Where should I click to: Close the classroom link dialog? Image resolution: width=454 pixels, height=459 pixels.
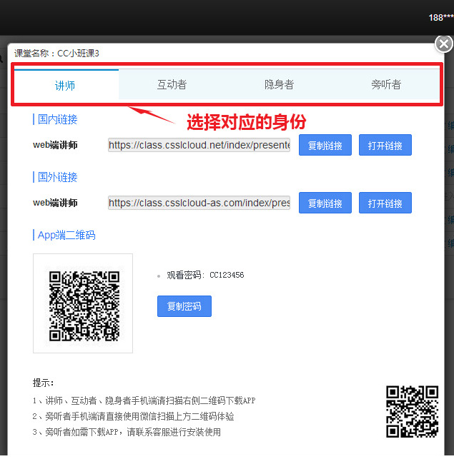point(443,44)
